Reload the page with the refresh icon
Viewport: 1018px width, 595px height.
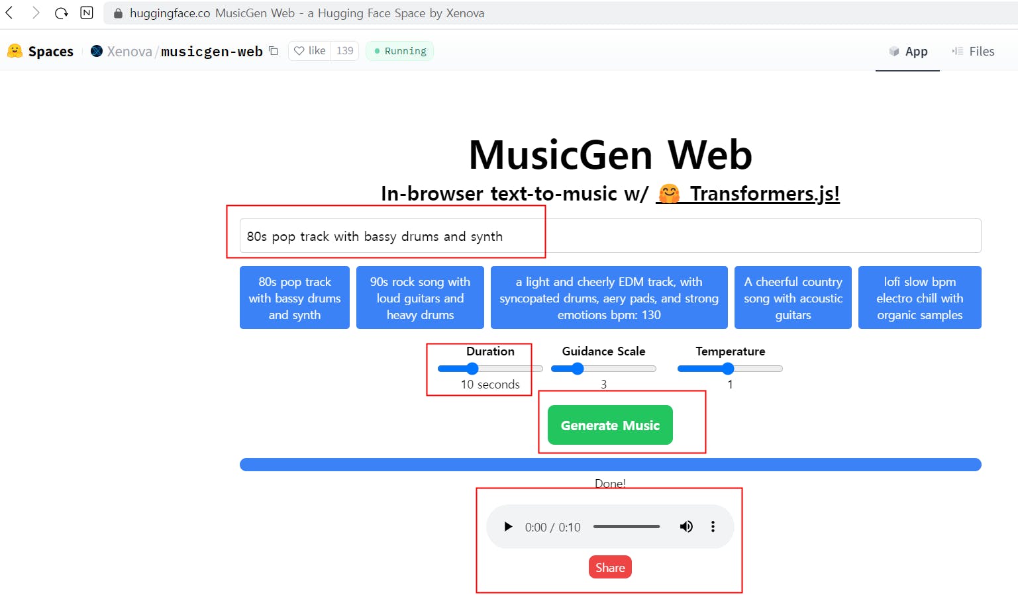tap(62, 13)
